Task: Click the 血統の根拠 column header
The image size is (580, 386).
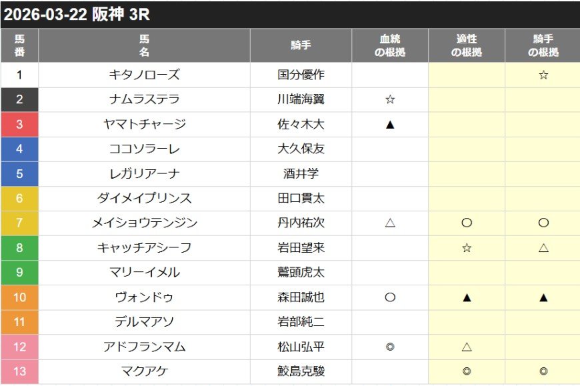Action: [390, 45]
